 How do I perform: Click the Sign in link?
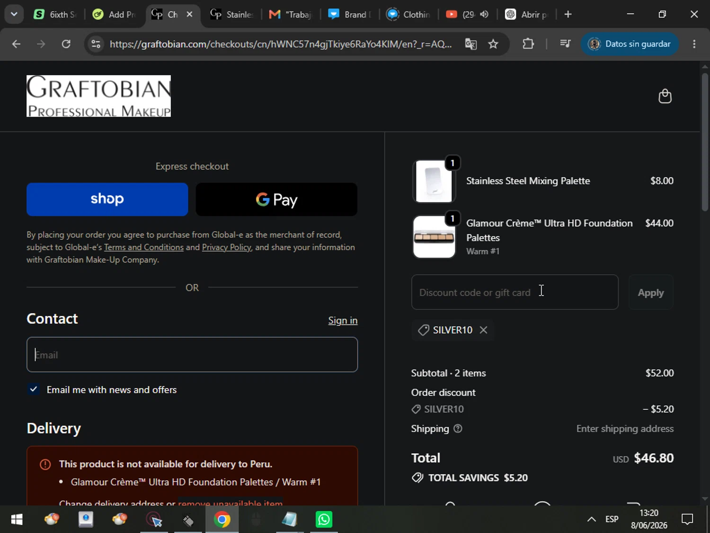[x=343, y=320]
